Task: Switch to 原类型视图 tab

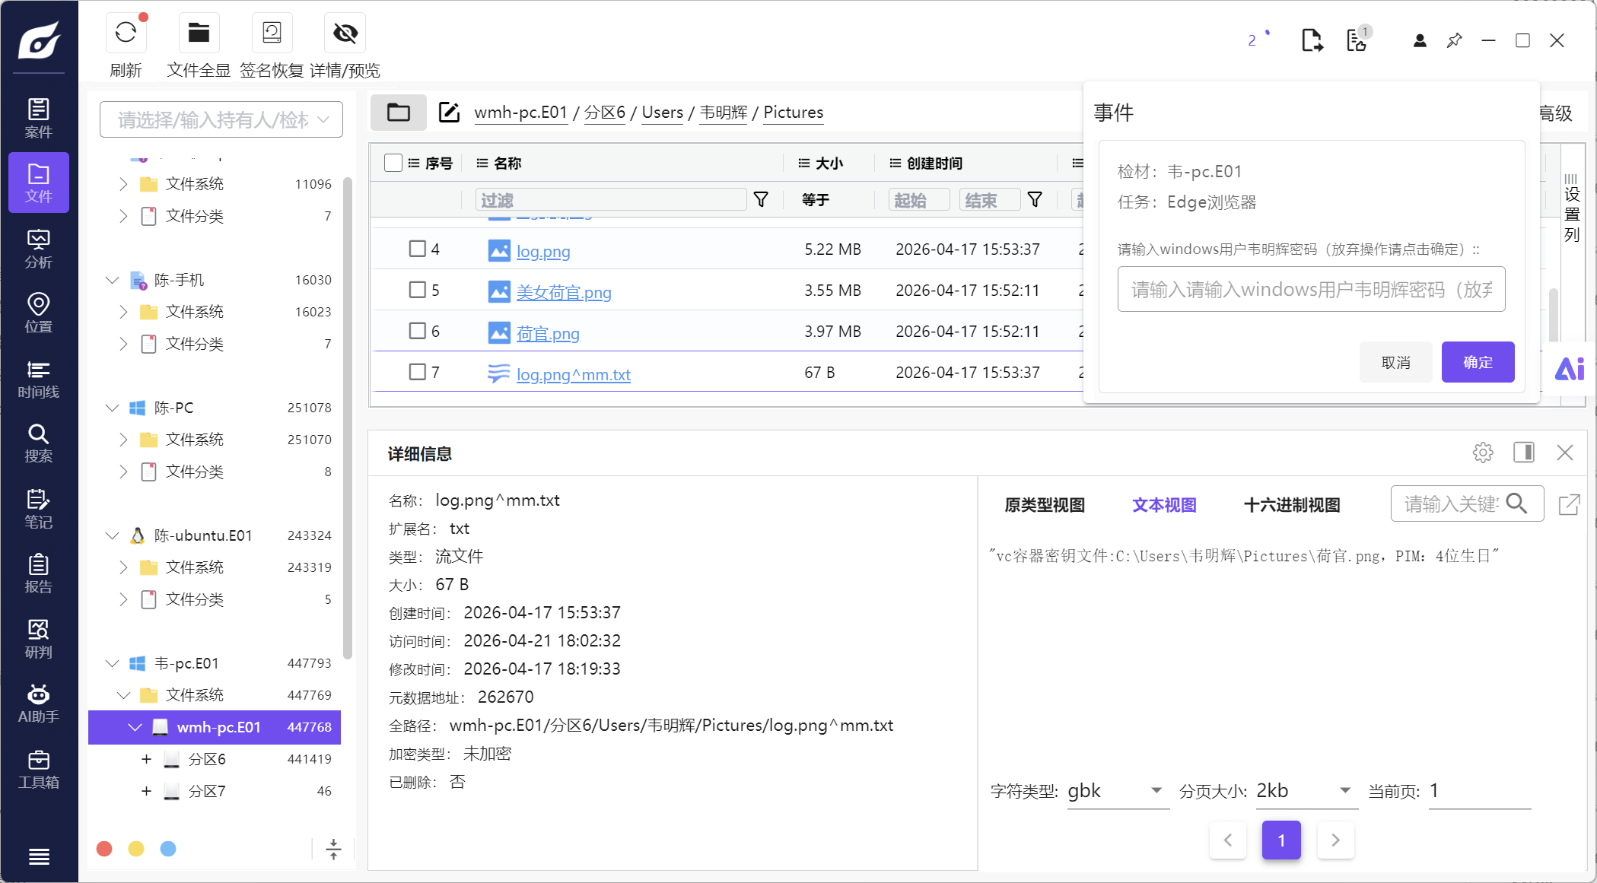Action: pyautogui.click(x=1045, y=505)
